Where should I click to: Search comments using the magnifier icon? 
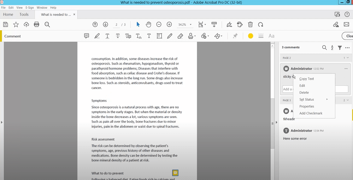pyautogui.click(x=324, y=48)
